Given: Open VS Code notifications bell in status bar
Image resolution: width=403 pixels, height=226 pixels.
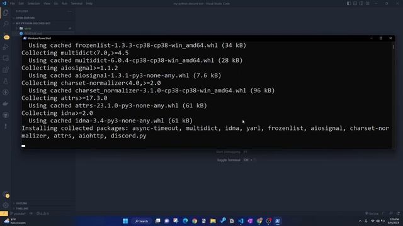Looking at the screenshot, I should pyautogui.click(x=398, y=213).
